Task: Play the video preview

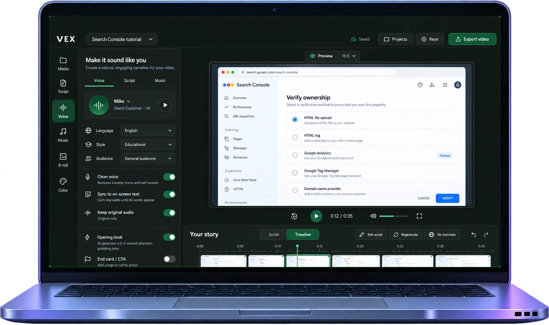Action: click(x=316, y=216)
